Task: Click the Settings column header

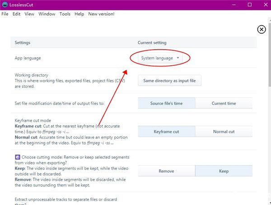Action: pos(23,43)
